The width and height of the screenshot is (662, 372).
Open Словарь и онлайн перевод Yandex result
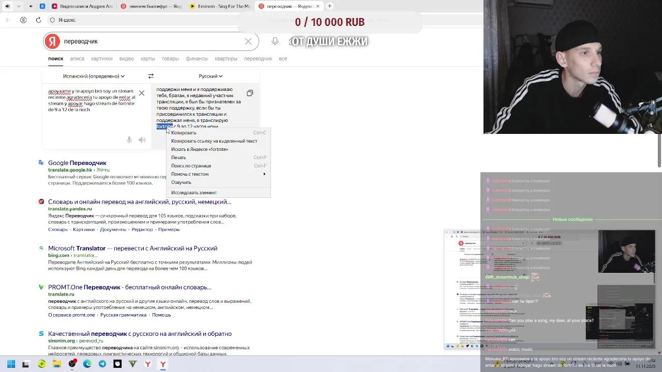(140, 202)
